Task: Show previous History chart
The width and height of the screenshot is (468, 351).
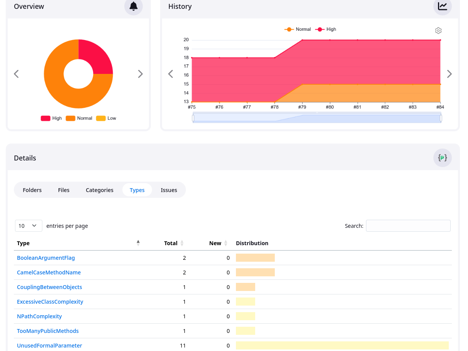Action: (170, 74)
